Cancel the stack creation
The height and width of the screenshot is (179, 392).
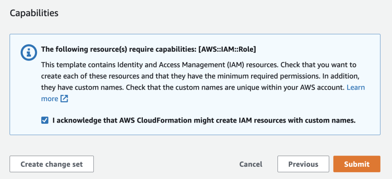point(251,164)
